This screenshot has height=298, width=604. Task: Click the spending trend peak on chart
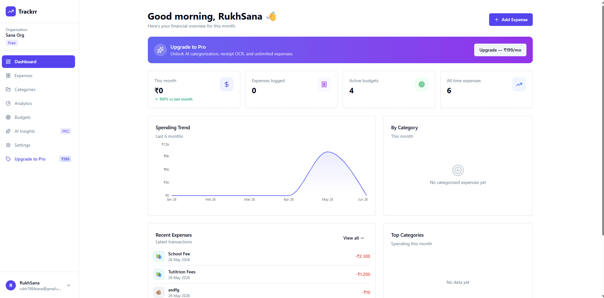click(328, 152)
